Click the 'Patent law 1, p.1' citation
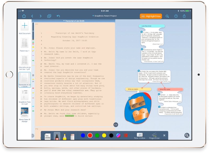Image resolution: width=209 pixels, height=157 pixels. click(x=158, y=44)
